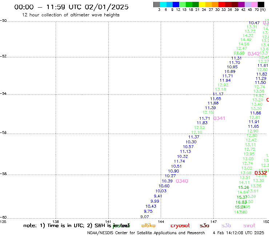
Task: Click the wave height value '11.37'
Action: click(x=194, y=137)
